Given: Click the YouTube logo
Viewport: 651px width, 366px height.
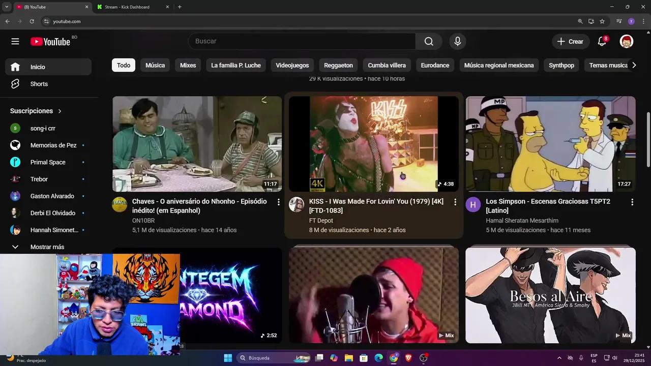Looking at the screenshot, I should 50,42.
